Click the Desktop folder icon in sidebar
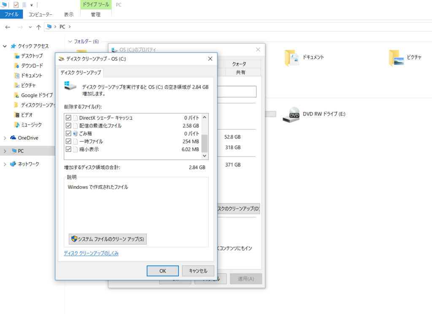The image size is (432, 314). [17, 56]
